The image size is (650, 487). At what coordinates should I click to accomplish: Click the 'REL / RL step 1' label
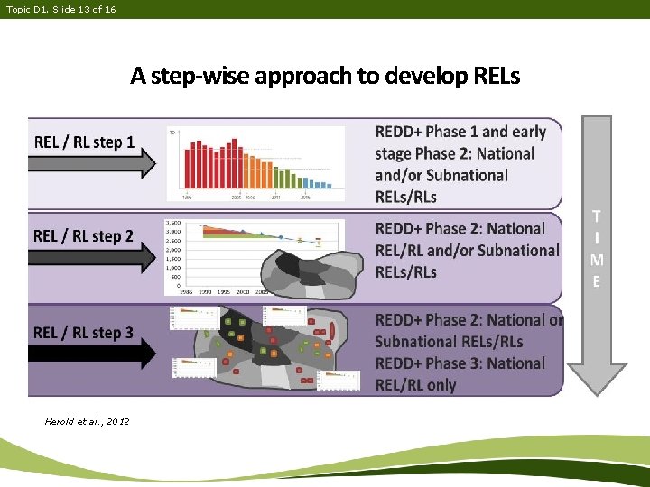coord(85,142)
